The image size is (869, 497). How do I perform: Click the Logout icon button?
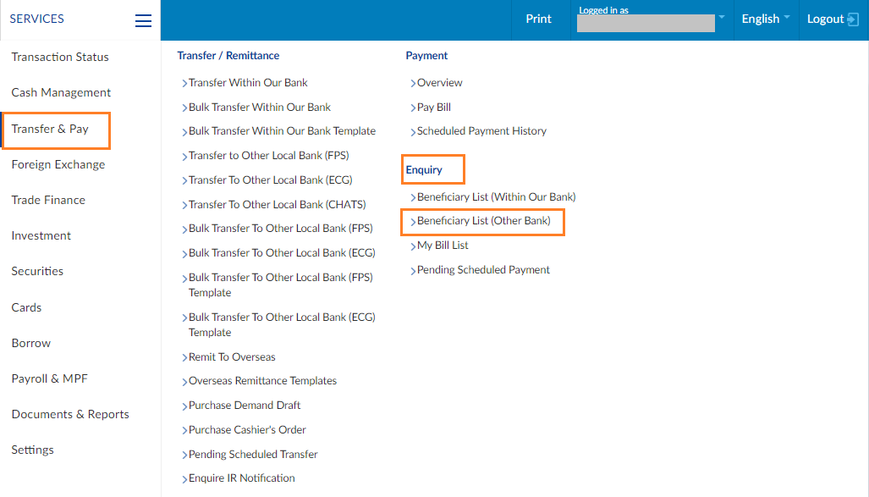[852, 19]
